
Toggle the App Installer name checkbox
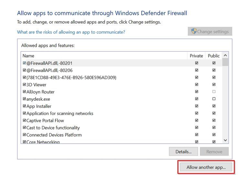[x=24, y=106]
